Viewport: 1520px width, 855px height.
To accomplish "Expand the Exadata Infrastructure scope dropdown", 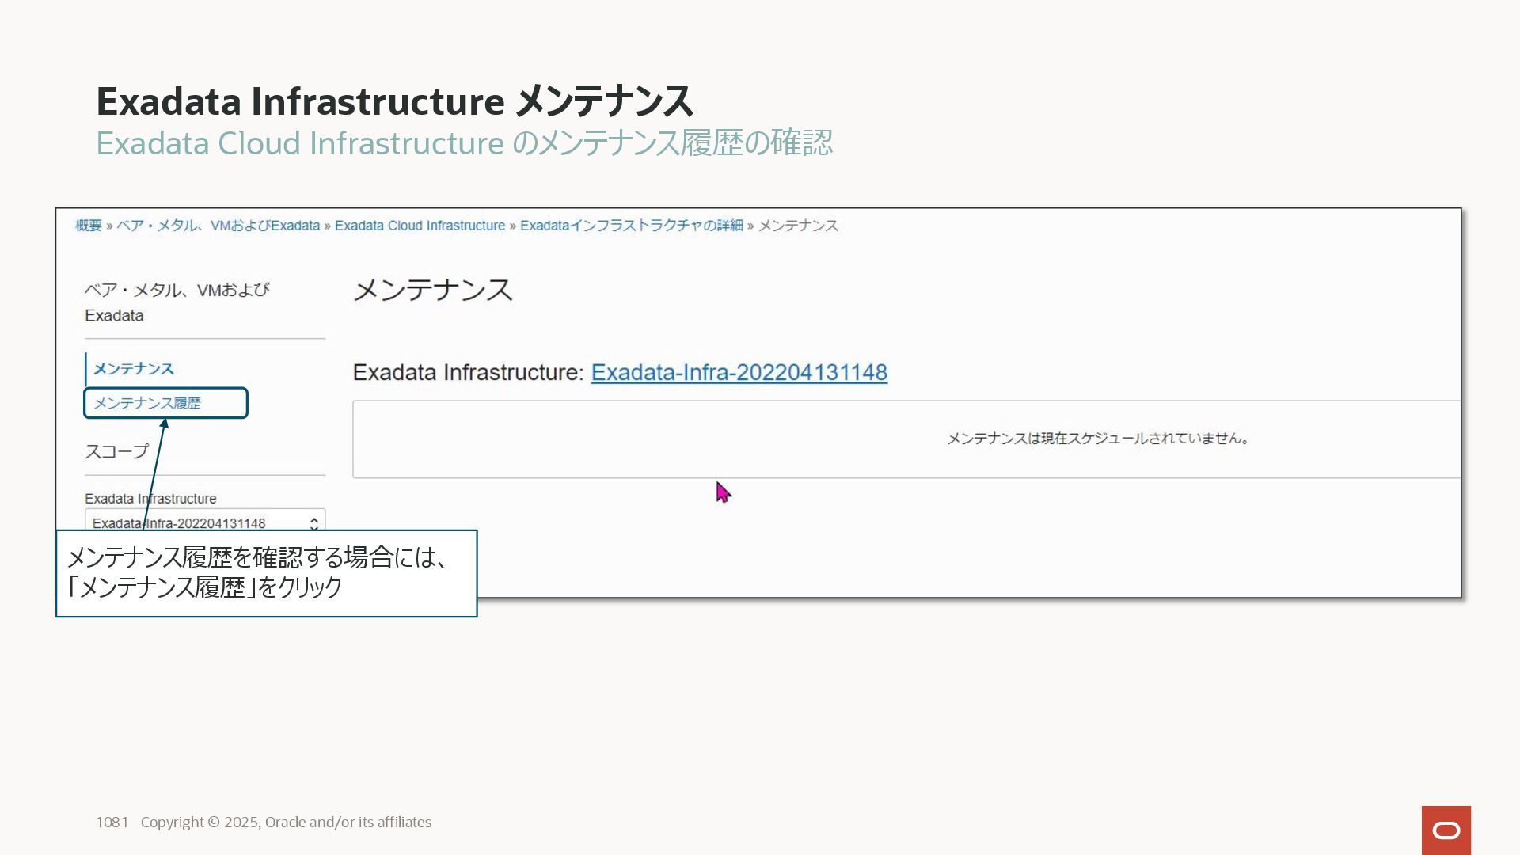I will [x=198, y=522].
